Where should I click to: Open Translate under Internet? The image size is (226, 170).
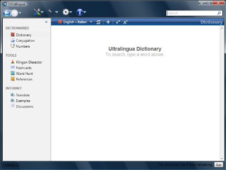23,95
